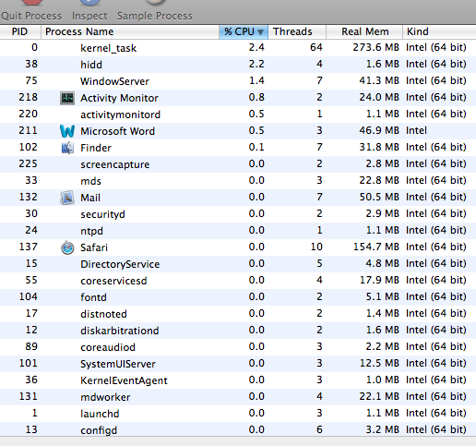This screenshot has height=446, width=476.
Task: Click the 273.6 MB memory value
Action: pyautogui.click(x=375, y=47)
